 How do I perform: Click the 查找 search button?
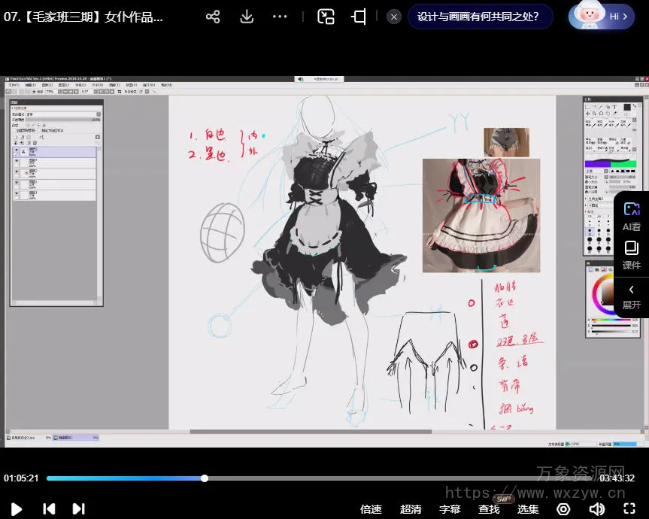489,509
